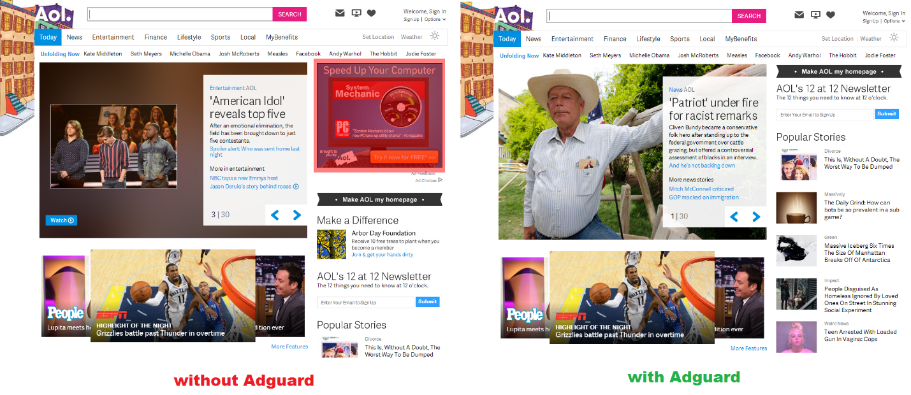Open Grizzlies battle past Thunder highlight on the right page
The image size is (911, 395).
tap(632, 298)
